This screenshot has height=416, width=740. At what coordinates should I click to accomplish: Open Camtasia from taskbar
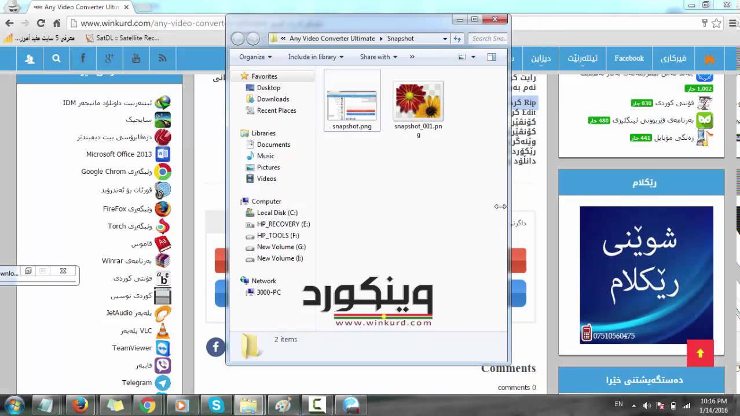[317, 405]
